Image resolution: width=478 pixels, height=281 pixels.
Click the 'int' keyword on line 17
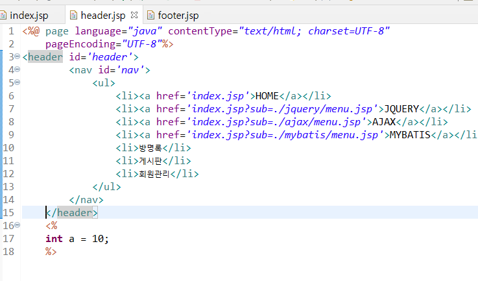(54, 239)
